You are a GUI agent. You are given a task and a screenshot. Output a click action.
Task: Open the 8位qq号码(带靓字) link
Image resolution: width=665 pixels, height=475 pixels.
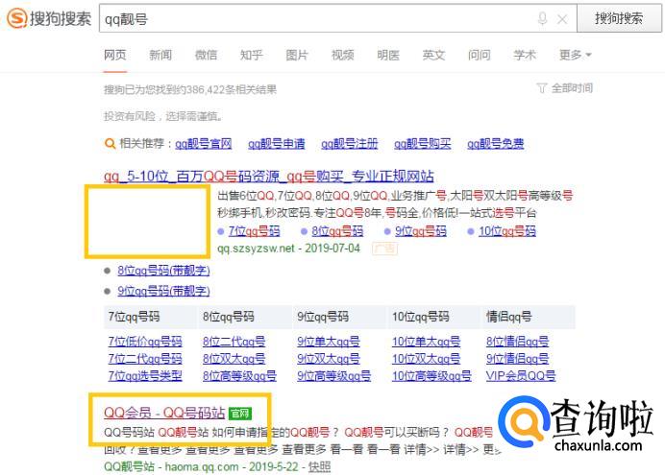click(x=163, y=271)
